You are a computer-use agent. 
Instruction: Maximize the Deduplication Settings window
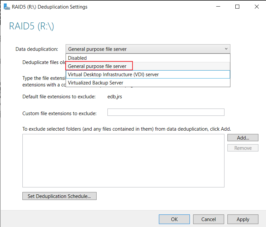pyautogui.click(x=237, y=7)
